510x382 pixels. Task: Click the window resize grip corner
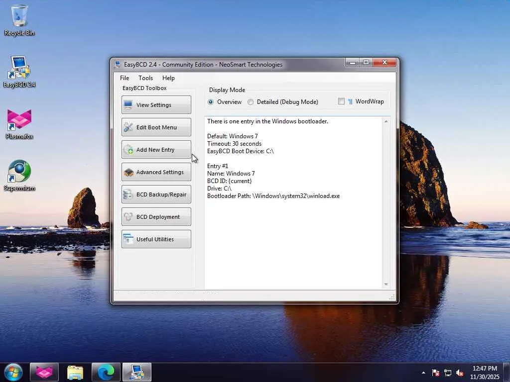[392, 297]
